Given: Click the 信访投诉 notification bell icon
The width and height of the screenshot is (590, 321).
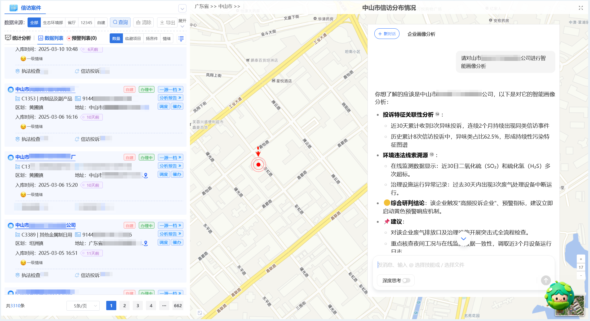Looking at the screenshot, I should pos(77,275).
